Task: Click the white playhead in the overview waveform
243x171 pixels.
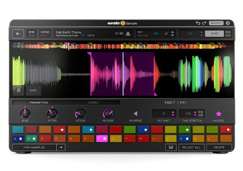Action: coord(69,46)
